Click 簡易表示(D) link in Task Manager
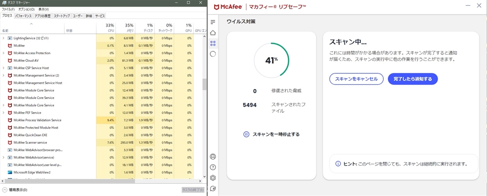Screen dimensions: 487x196 pos(18,190)
